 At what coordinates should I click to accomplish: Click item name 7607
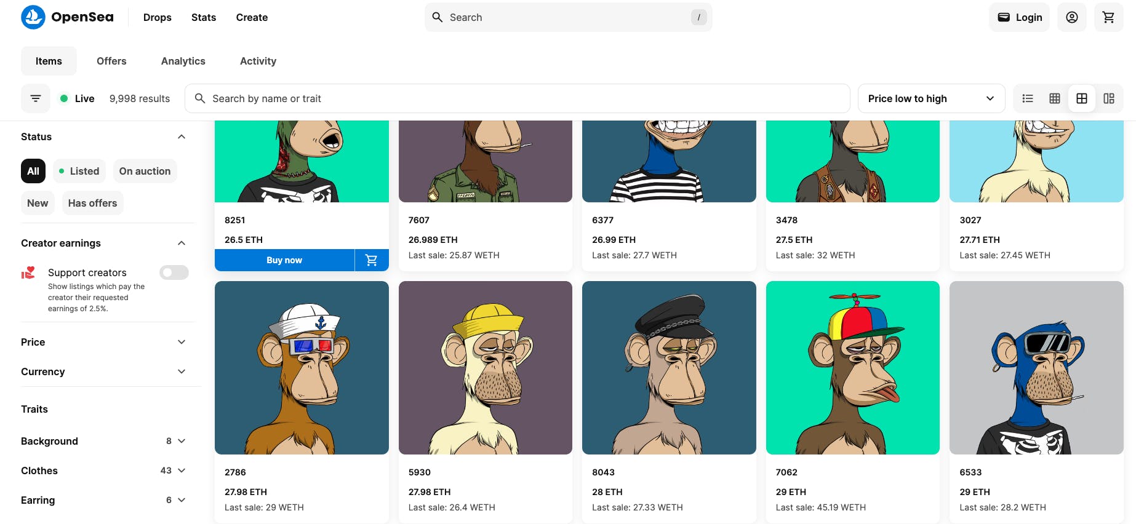click(x=419, y=220)
